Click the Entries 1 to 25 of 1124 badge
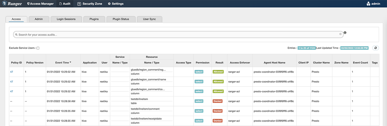The image size is (387, 126). [307, 48]
